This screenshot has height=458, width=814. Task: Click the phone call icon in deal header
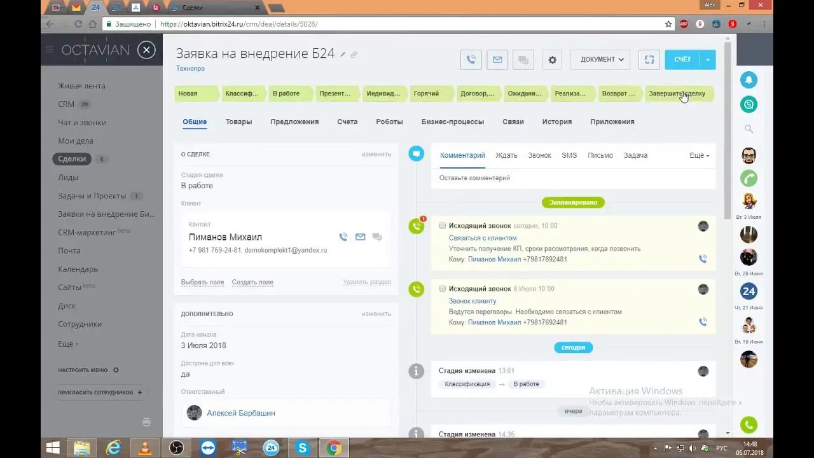tap(471, 60)
